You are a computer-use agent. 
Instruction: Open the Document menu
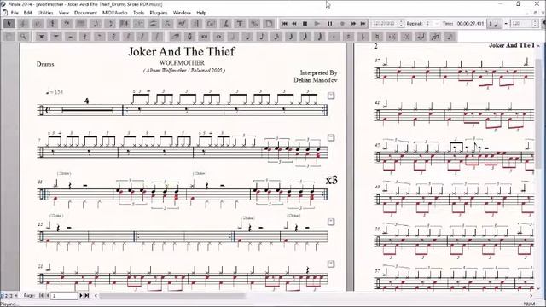(x=85, y=13)
